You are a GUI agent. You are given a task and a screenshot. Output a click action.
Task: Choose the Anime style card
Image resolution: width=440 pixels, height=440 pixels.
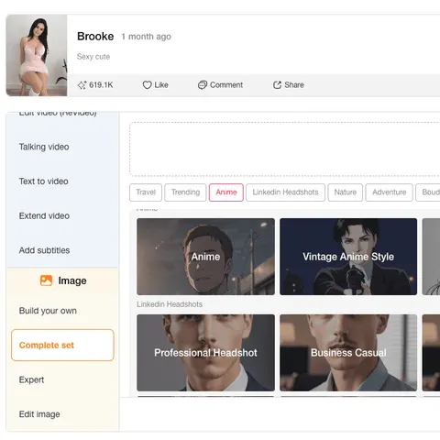coord(205,257)
